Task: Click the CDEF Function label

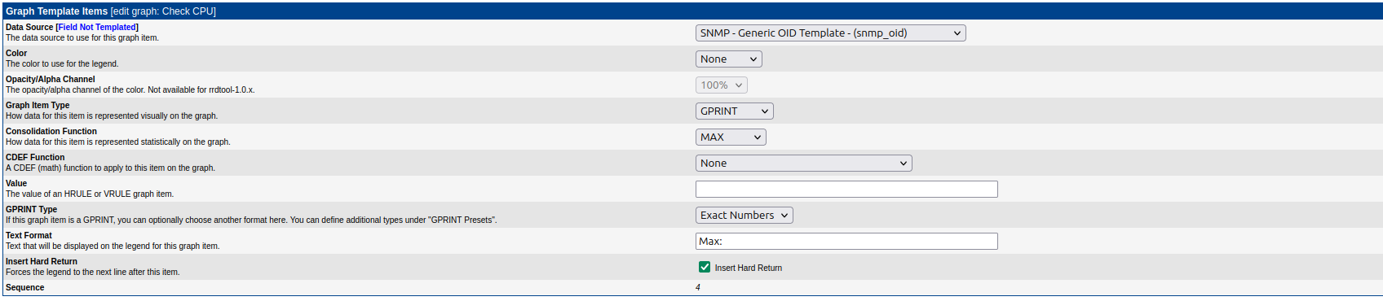Action: click(35, 158)
